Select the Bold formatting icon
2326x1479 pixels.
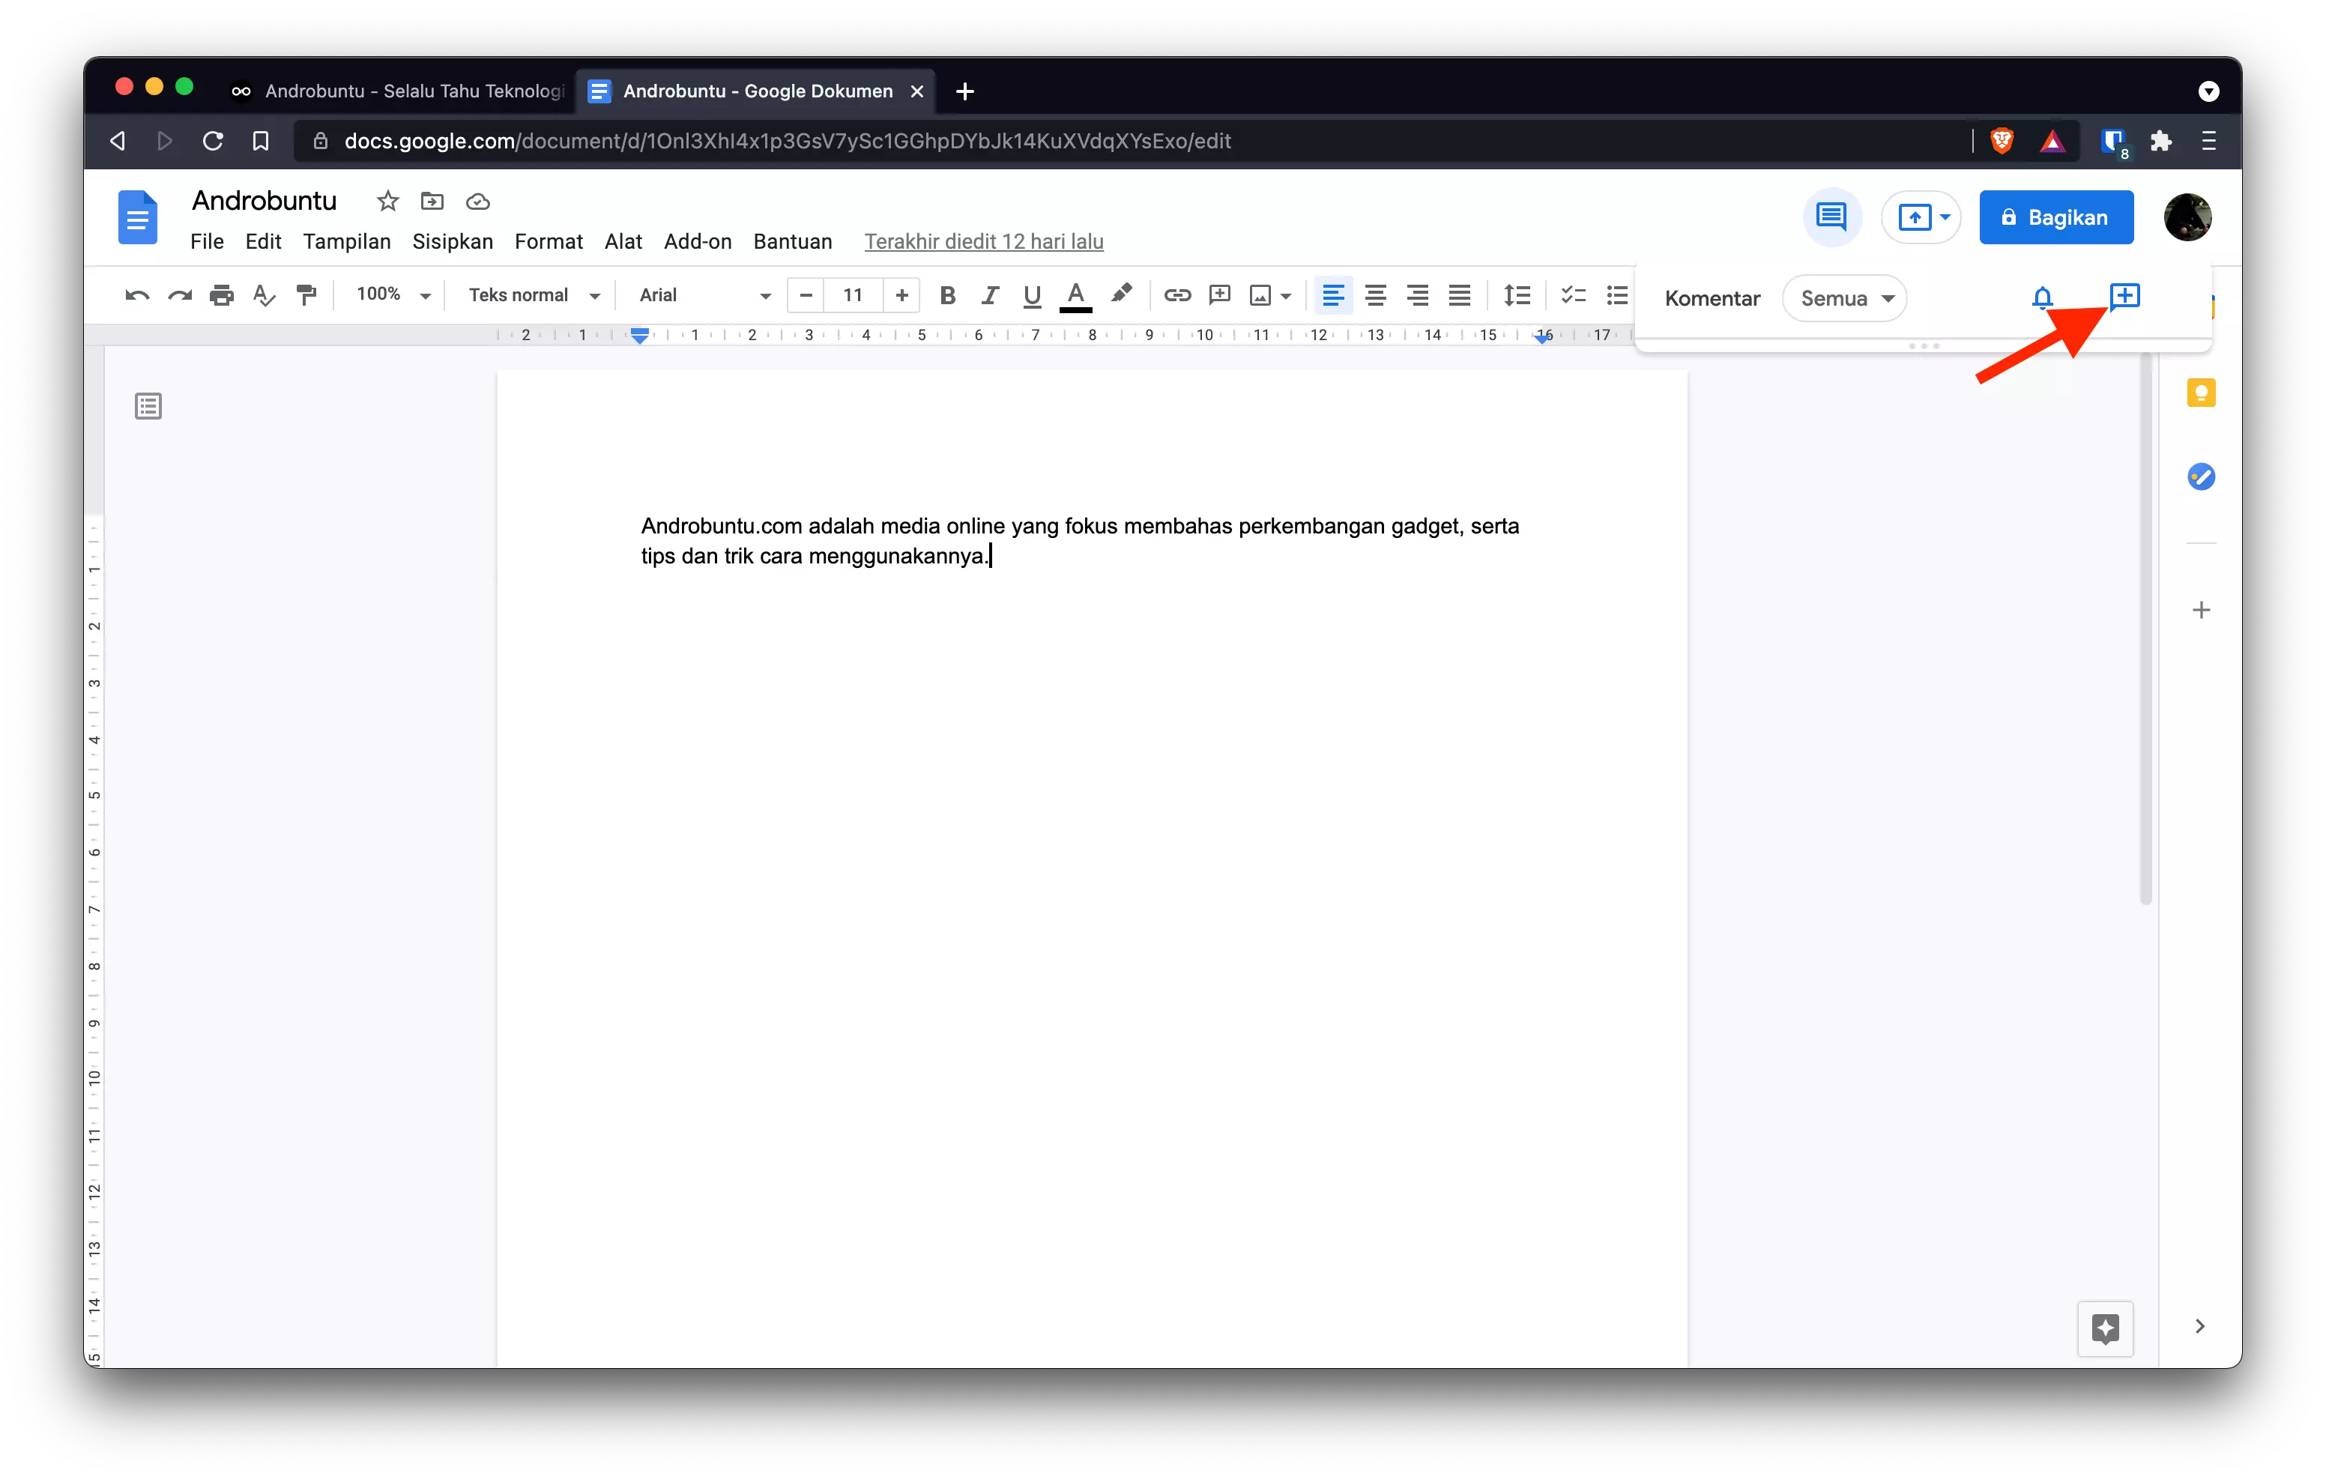(948, 296)
